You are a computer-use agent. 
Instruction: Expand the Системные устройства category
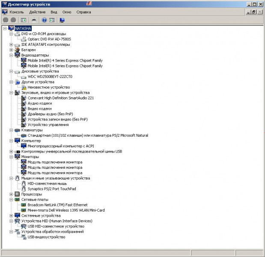click(x=11, y=215)
